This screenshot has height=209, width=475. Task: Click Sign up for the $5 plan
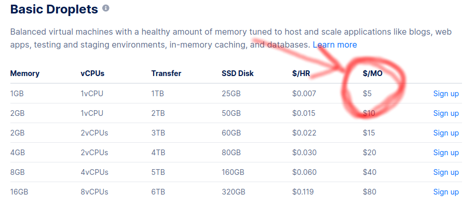(446, 94)
